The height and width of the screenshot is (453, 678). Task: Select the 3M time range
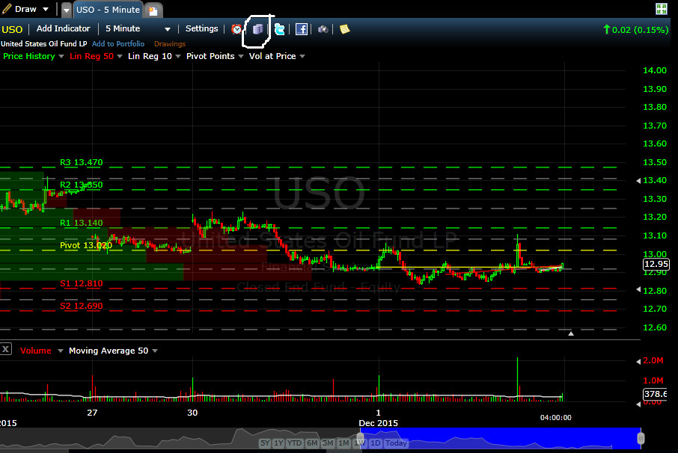coord(329,443)
